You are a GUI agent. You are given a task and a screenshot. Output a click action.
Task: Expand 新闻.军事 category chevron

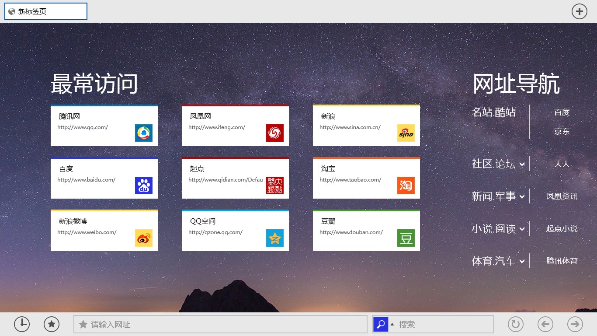pyautogui.click(x=522, y=197)
